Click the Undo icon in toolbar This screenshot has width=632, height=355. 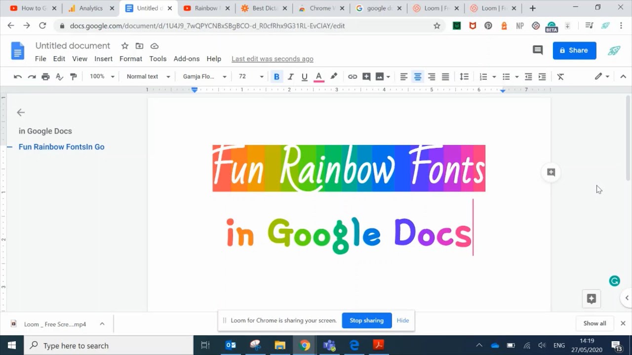click(x=18, y=76)
